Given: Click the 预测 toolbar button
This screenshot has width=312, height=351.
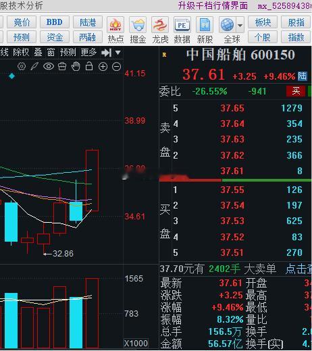Looking at the screenshot, I should point(22,37).
